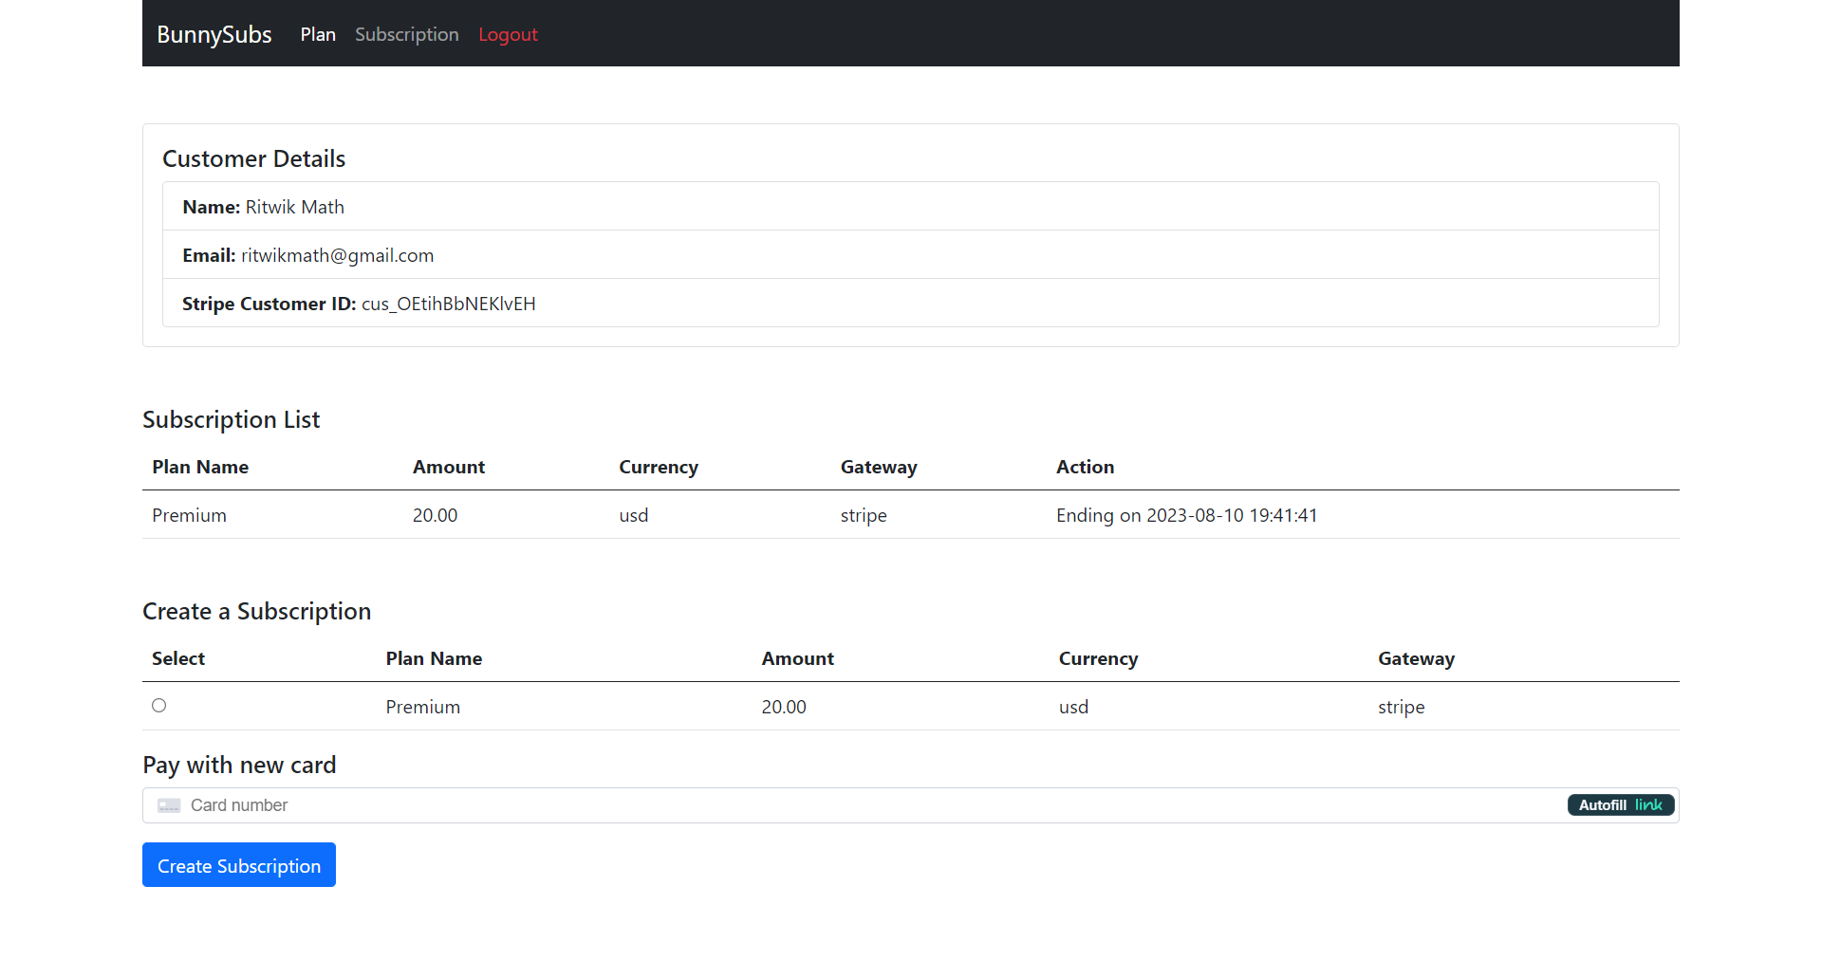1822x960 pixels.
Task: Click the email ritwikmath@gmail.com
Action: (x=337, y=255)
